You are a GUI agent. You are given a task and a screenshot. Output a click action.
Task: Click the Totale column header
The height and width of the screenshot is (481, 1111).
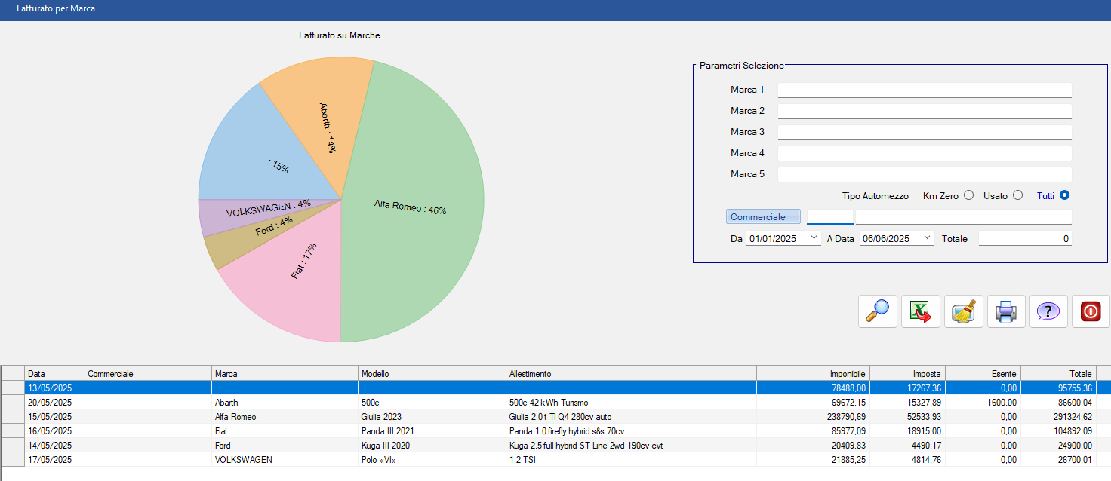[1057, 374]
